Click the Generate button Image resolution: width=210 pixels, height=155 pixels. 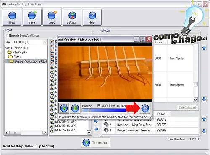click(95, 142)
